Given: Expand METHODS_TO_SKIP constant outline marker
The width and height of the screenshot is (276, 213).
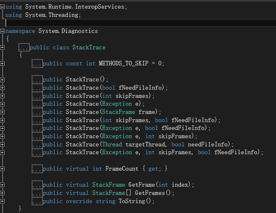Looking at the screenshot, I should click(x=2, y=63).
